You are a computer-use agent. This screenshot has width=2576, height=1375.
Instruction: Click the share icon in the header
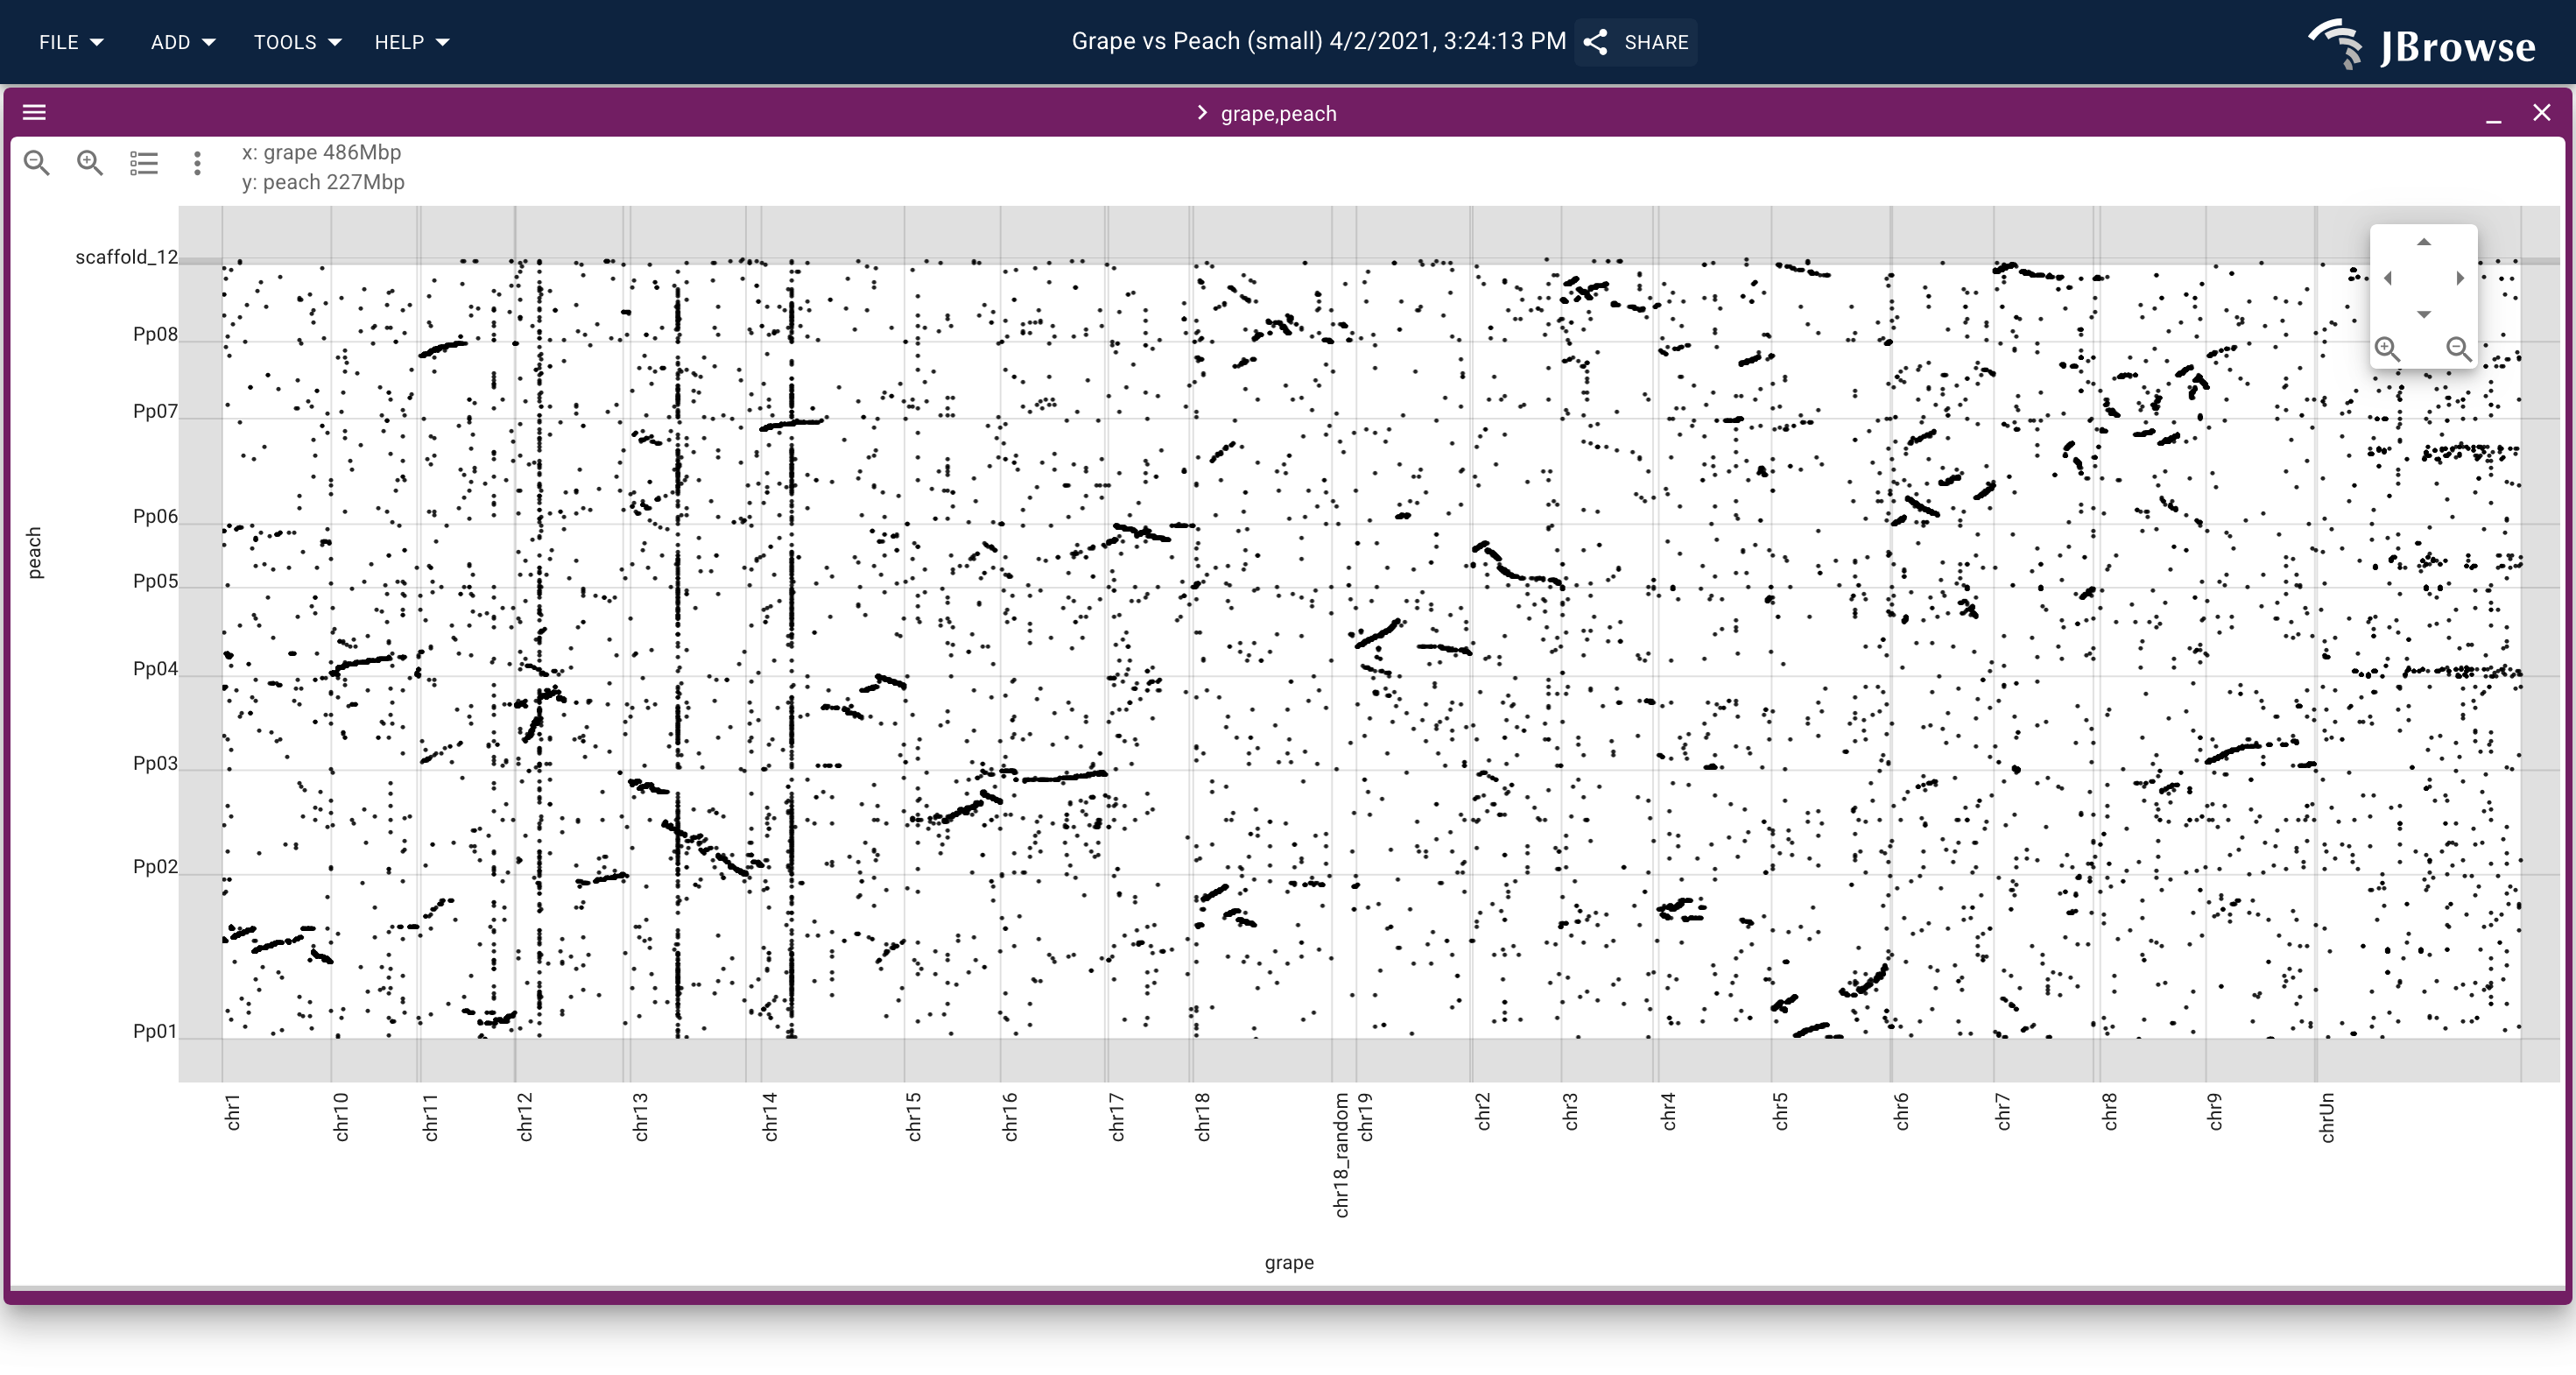pos(1596,42)
